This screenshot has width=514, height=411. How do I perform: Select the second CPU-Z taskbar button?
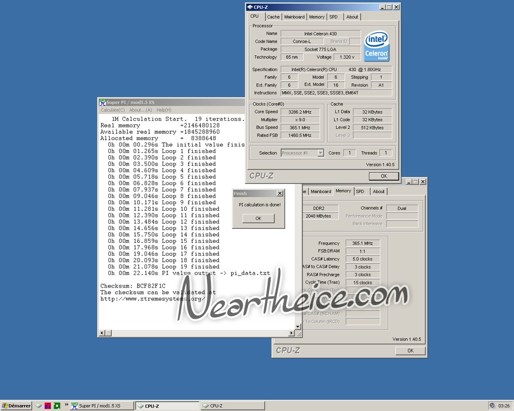[233, 406]
